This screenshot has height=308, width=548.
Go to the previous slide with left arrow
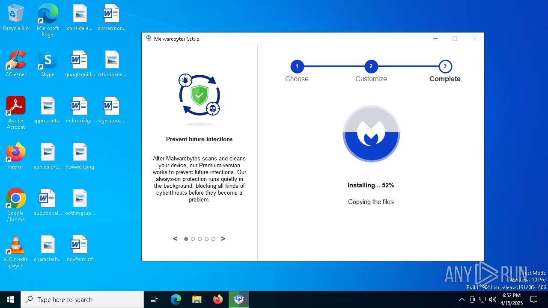click(x=175, y=239)
